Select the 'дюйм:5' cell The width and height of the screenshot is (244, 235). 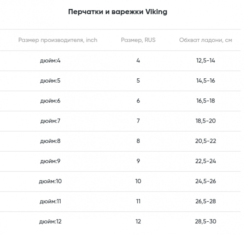click(x=50, y=81)
